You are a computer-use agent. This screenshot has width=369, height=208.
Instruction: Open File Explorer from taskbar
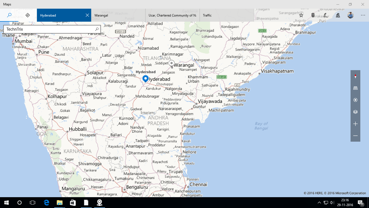click(60, 203)
